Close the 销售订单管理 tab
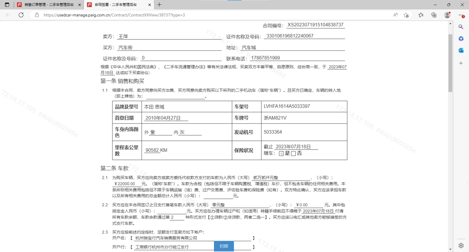Viewport: 469px width, 252px height. tap(80, 5)
